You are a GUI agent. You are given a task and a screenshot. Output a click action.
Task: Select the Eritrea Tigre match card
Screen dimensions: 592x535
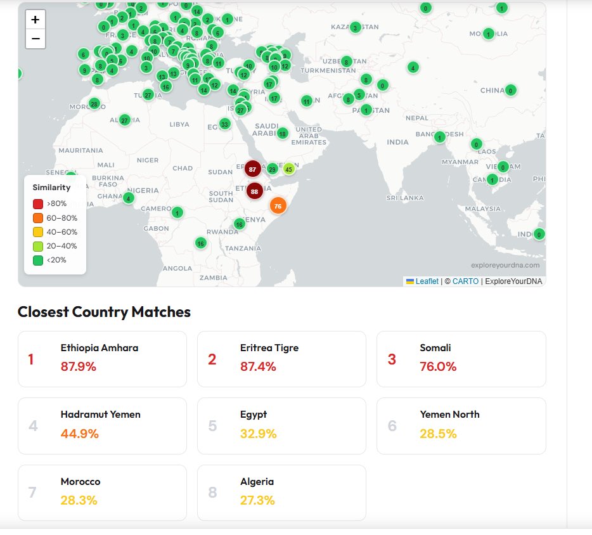(281, 359)
